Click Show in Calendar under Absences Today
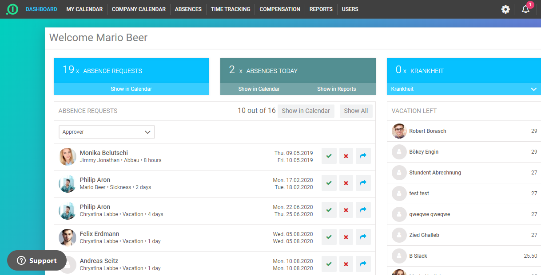 (259, 89)
